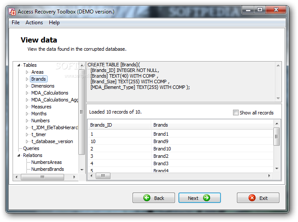Click the tree panel scroll up arrow
The image size is (298, 222).
[82, 65]
